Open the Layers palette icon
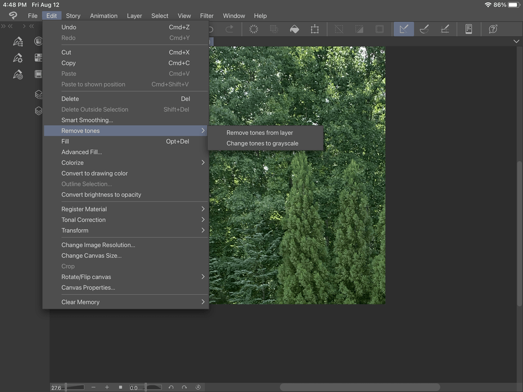This screenshot has height=392, width=523. point(38,111)
